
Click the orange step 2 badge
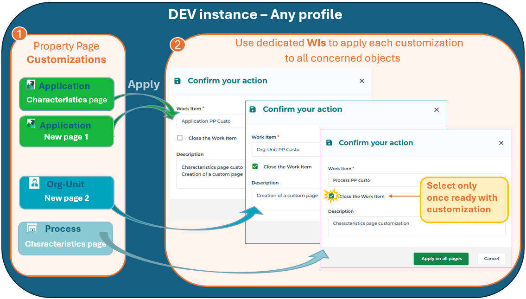(x=177, y=45)
